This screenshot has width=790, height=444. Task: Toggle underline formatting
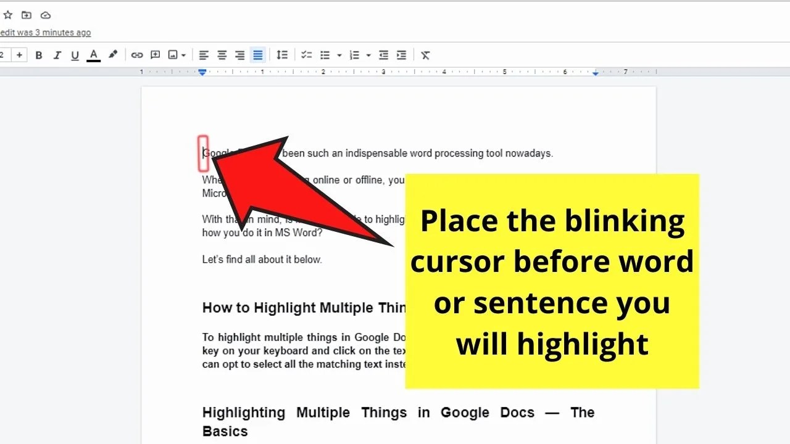(75, 55)
